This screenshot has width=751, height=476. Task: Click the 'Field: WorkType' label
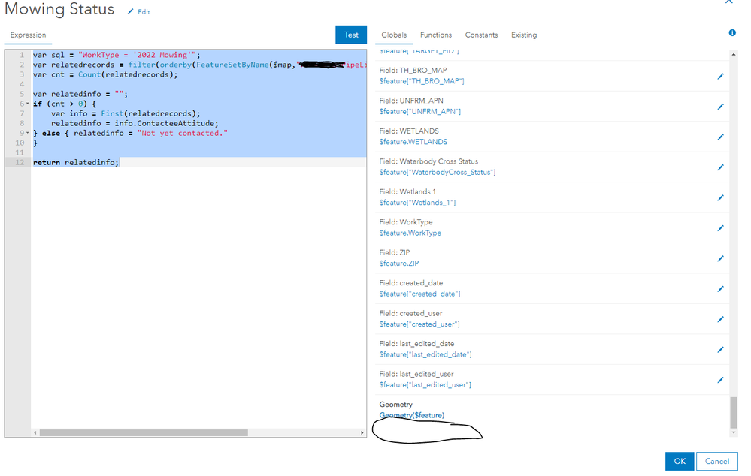click(406, 222)
